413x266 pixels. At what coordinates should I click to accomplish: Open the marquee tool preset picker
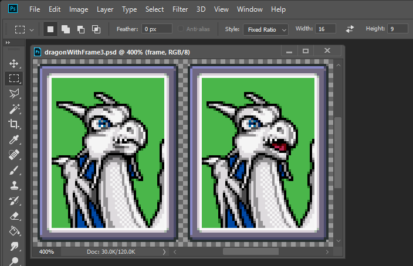pos(23,29)
